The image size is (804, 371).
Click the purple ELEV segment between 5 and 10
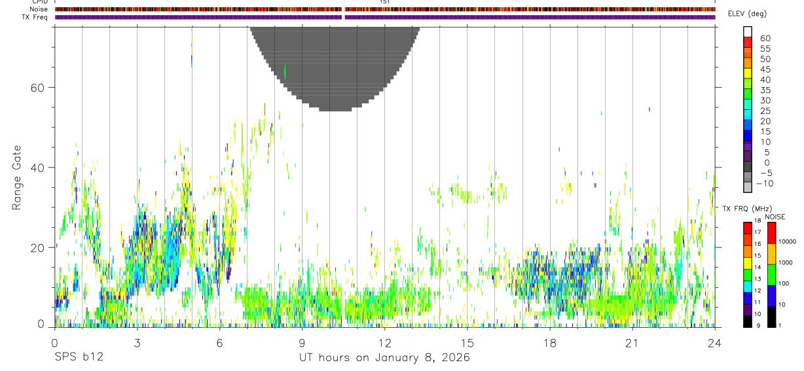(x=748, y=145)
